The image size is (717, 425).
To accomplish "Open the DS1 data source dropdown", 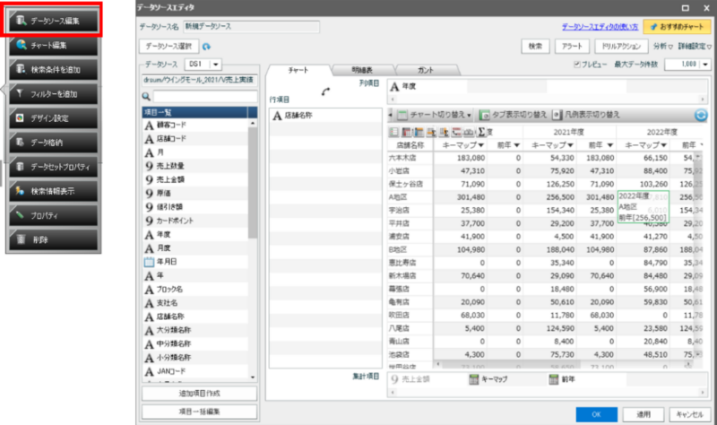I will 216,65.
